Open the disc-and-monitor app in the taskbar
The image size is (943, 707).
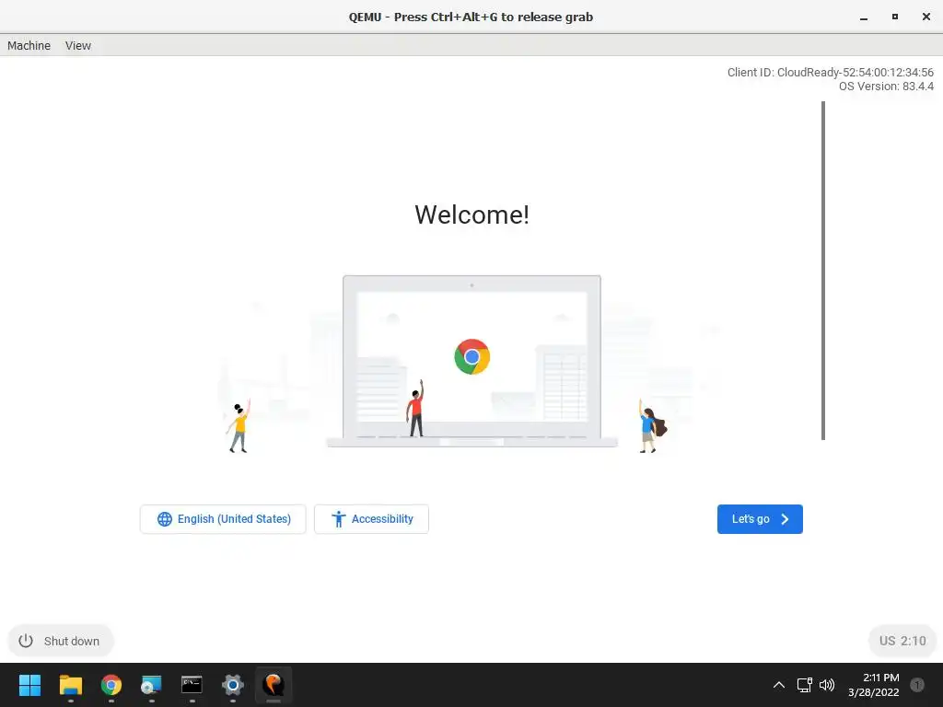152,685
